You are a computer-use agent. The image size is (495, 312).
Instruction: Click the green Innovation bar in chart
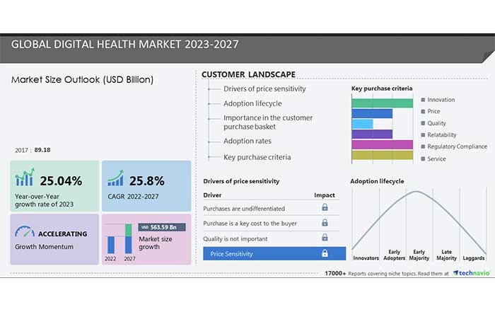coord(382,103)
